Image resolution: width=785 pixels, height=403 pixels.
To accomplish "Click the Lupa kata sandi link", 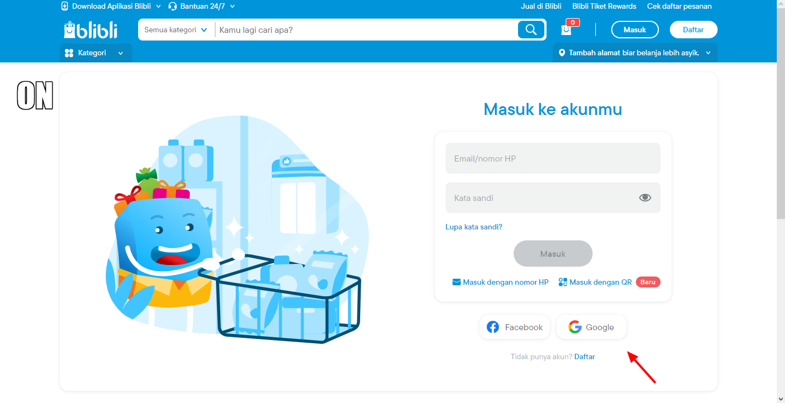I will [474, 227].
